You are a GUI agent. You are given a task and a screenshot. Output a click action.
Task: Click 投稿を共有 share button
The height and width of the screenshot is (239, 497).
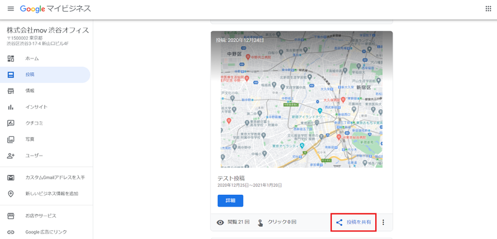pos(353,222)
